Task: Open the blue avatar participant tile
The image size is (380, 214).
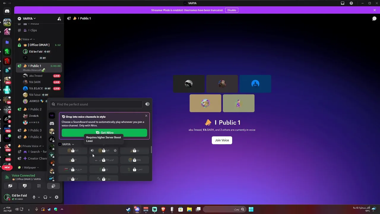Action: click(255, 84)
